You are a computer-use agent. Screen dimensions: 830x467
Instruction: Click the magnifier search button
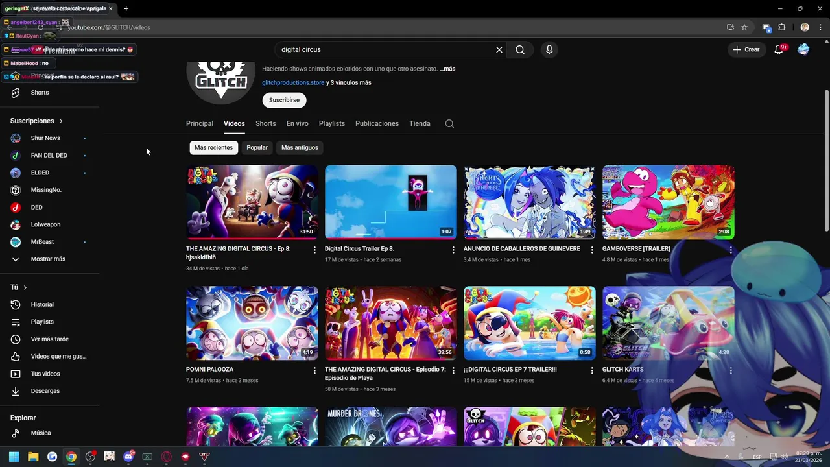pyautogui.click(x=520, y=49)
